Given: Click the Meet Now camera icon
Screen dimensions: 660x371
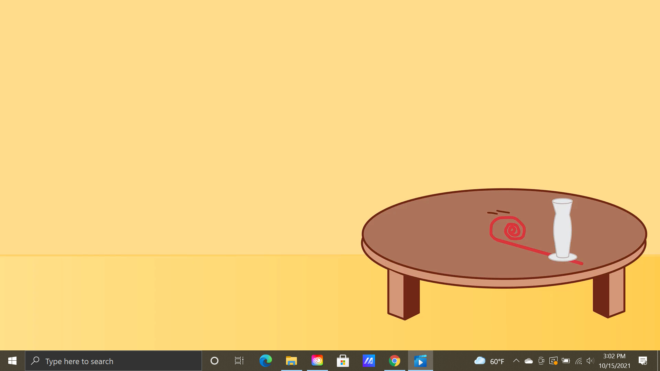Looking at the screenshot, I should (541, 361).
